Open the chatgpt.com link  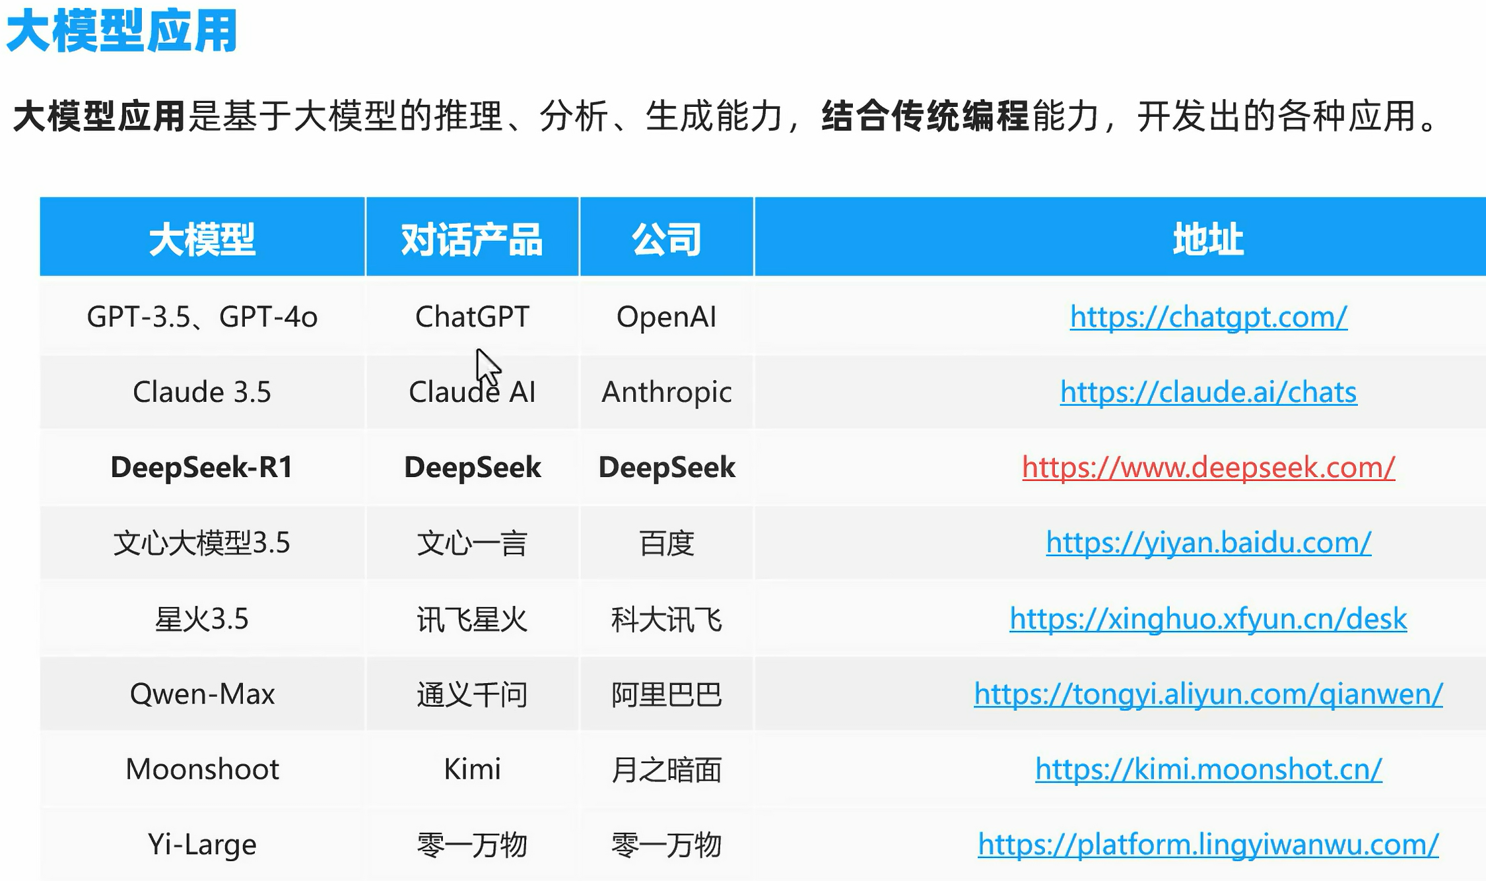pos(1208,317)
